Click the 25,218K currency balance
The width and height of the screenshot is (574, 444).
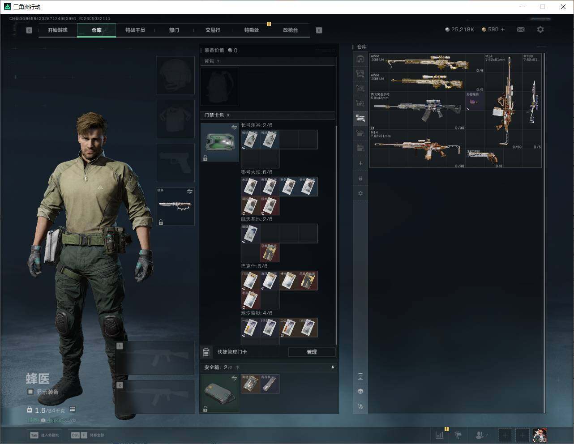click(x=459, y=30)
